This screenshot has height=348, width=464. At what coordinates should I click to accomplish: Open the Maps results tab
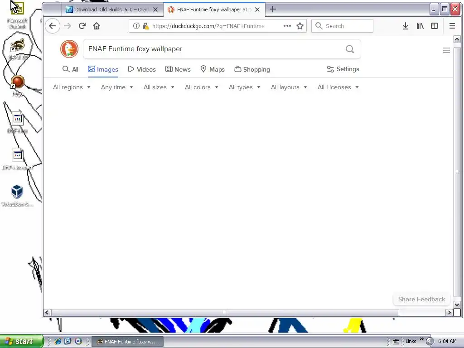click(213, 69)
